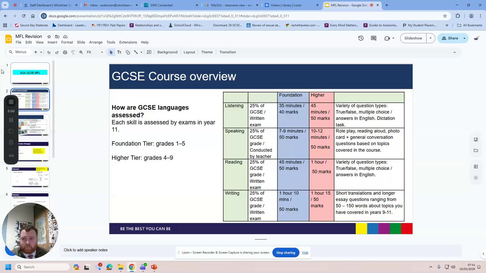Open the Slideshow options dropdown arrow

click(x=430, y=38)
